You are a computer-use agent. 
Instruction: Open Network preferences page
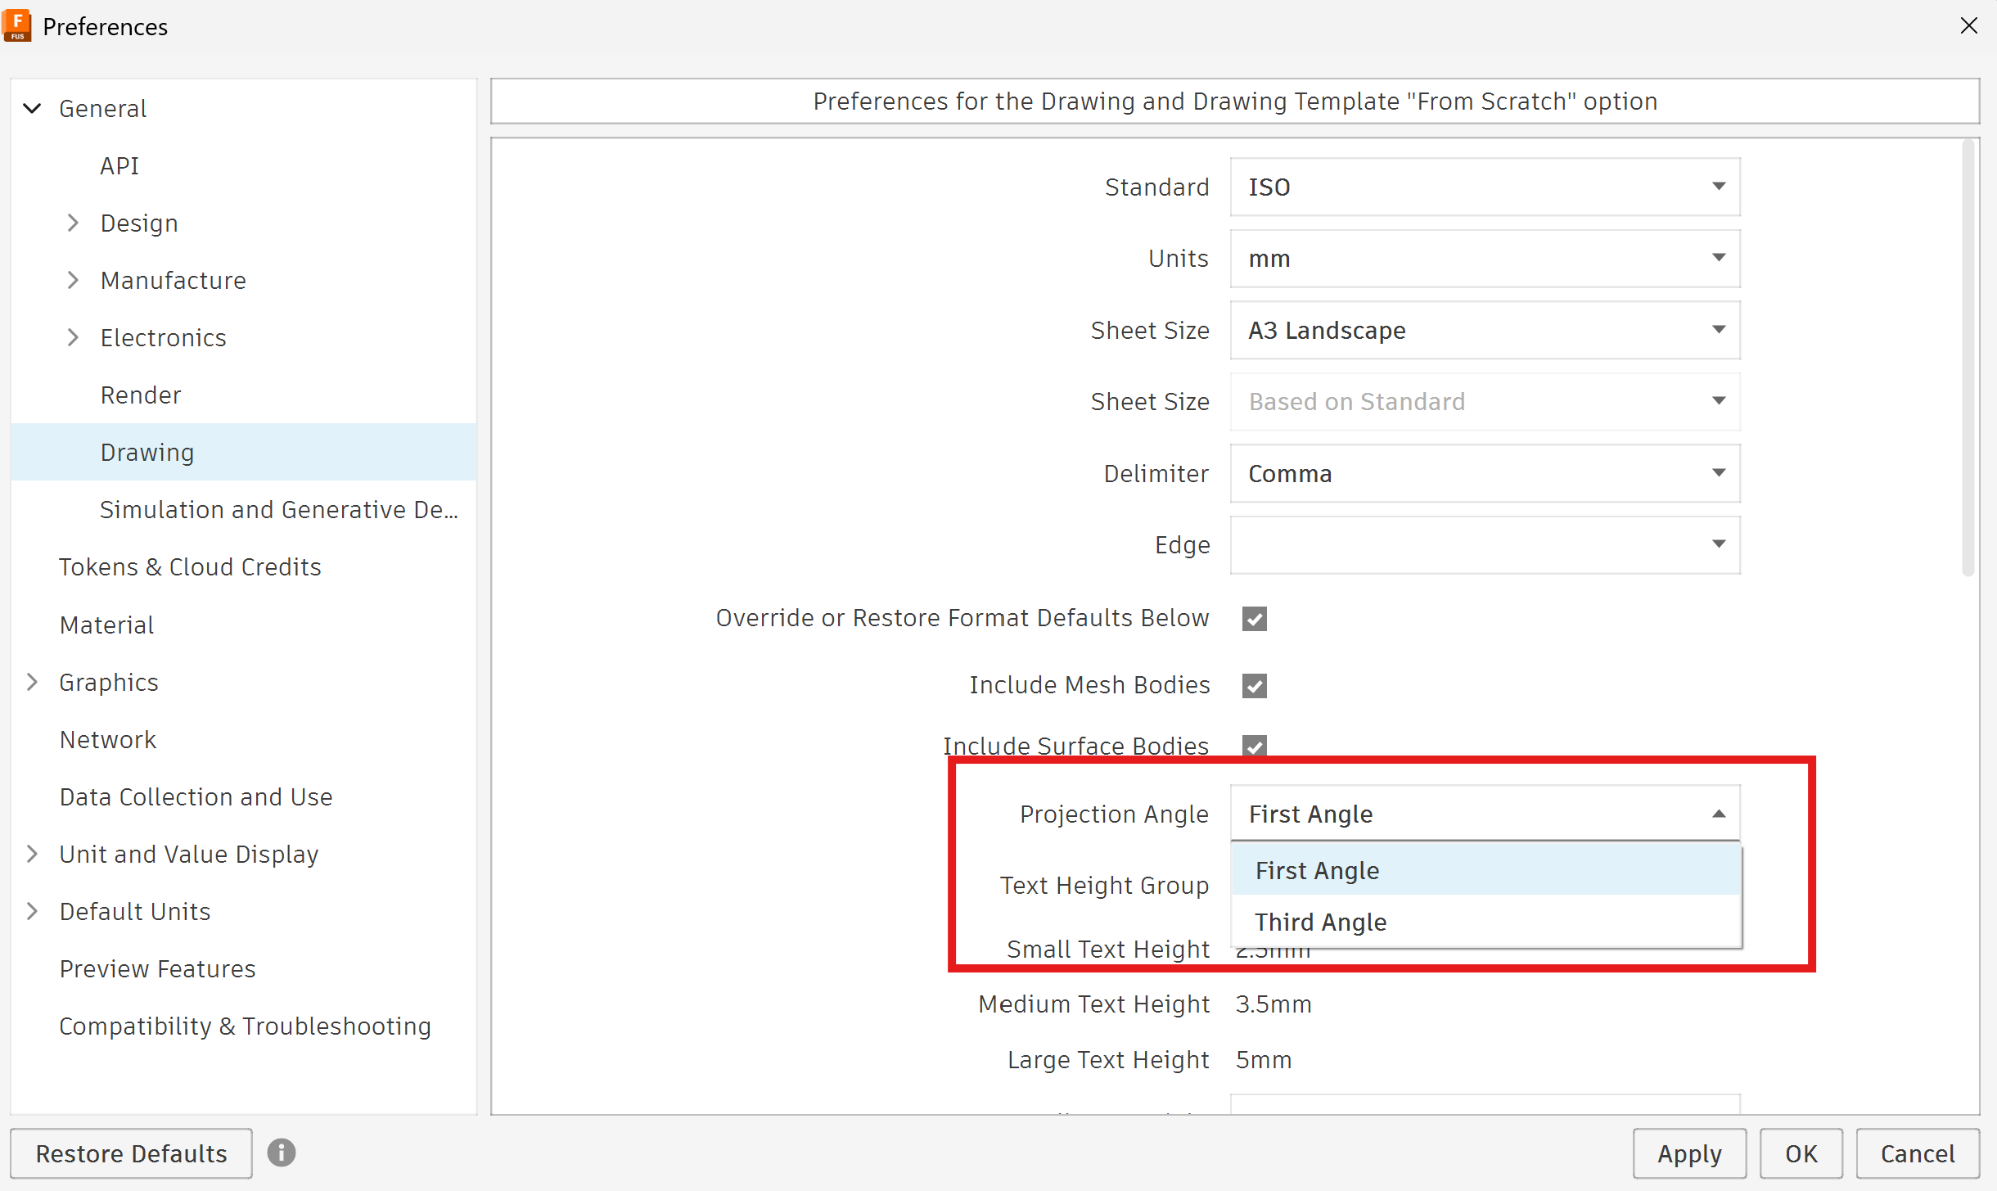pos(107,739)
